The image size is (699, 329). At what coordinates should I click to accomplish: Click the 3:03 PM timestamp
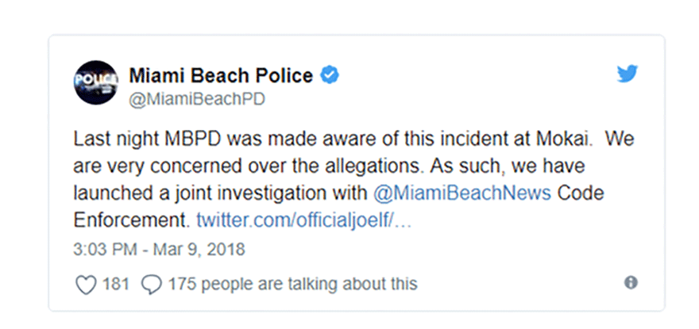104,249
